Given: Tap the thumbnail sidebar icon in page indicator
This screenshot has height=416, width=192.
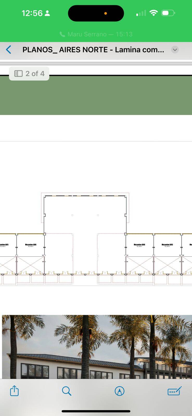Looking at the screenshot, I should pos(18,74).
